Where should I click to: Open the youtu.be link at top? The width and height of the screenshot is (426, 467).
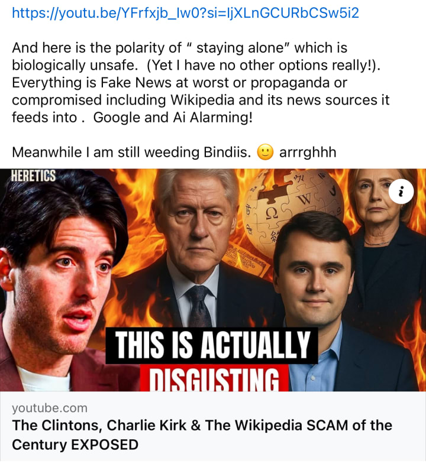click(185, 14)
